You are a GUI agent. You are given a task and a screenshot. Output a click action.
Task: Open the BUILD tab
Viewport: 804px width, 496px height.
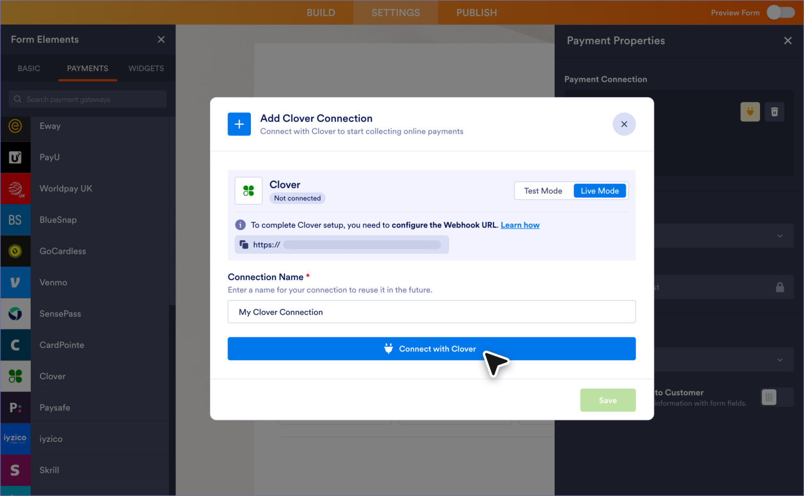tap(321, 13)
